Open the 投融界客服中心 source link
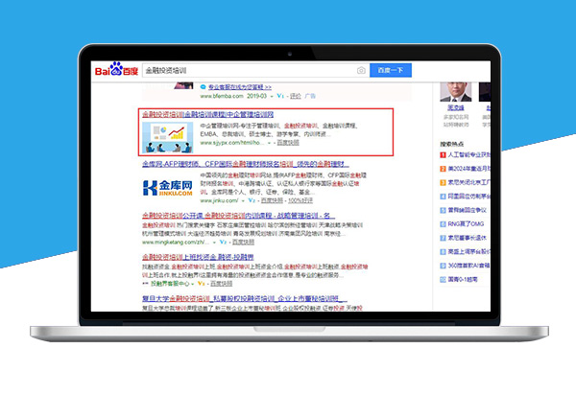The width and height of the screenshot is (576, 395). click(x=171, y=284)
